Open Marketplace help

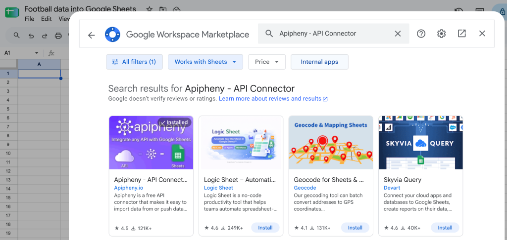[421, 34]
